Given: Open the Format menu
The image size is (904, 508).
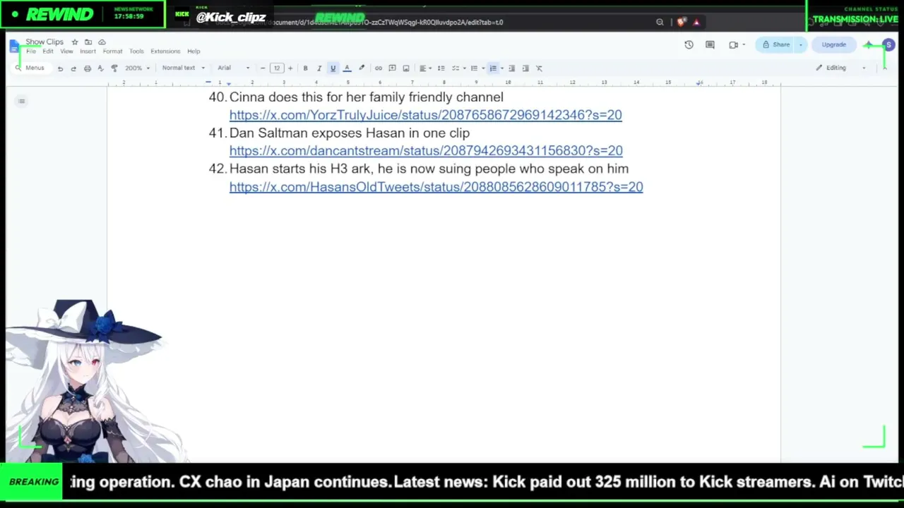Looking at the screenshot, I should [x=112, y=52].
